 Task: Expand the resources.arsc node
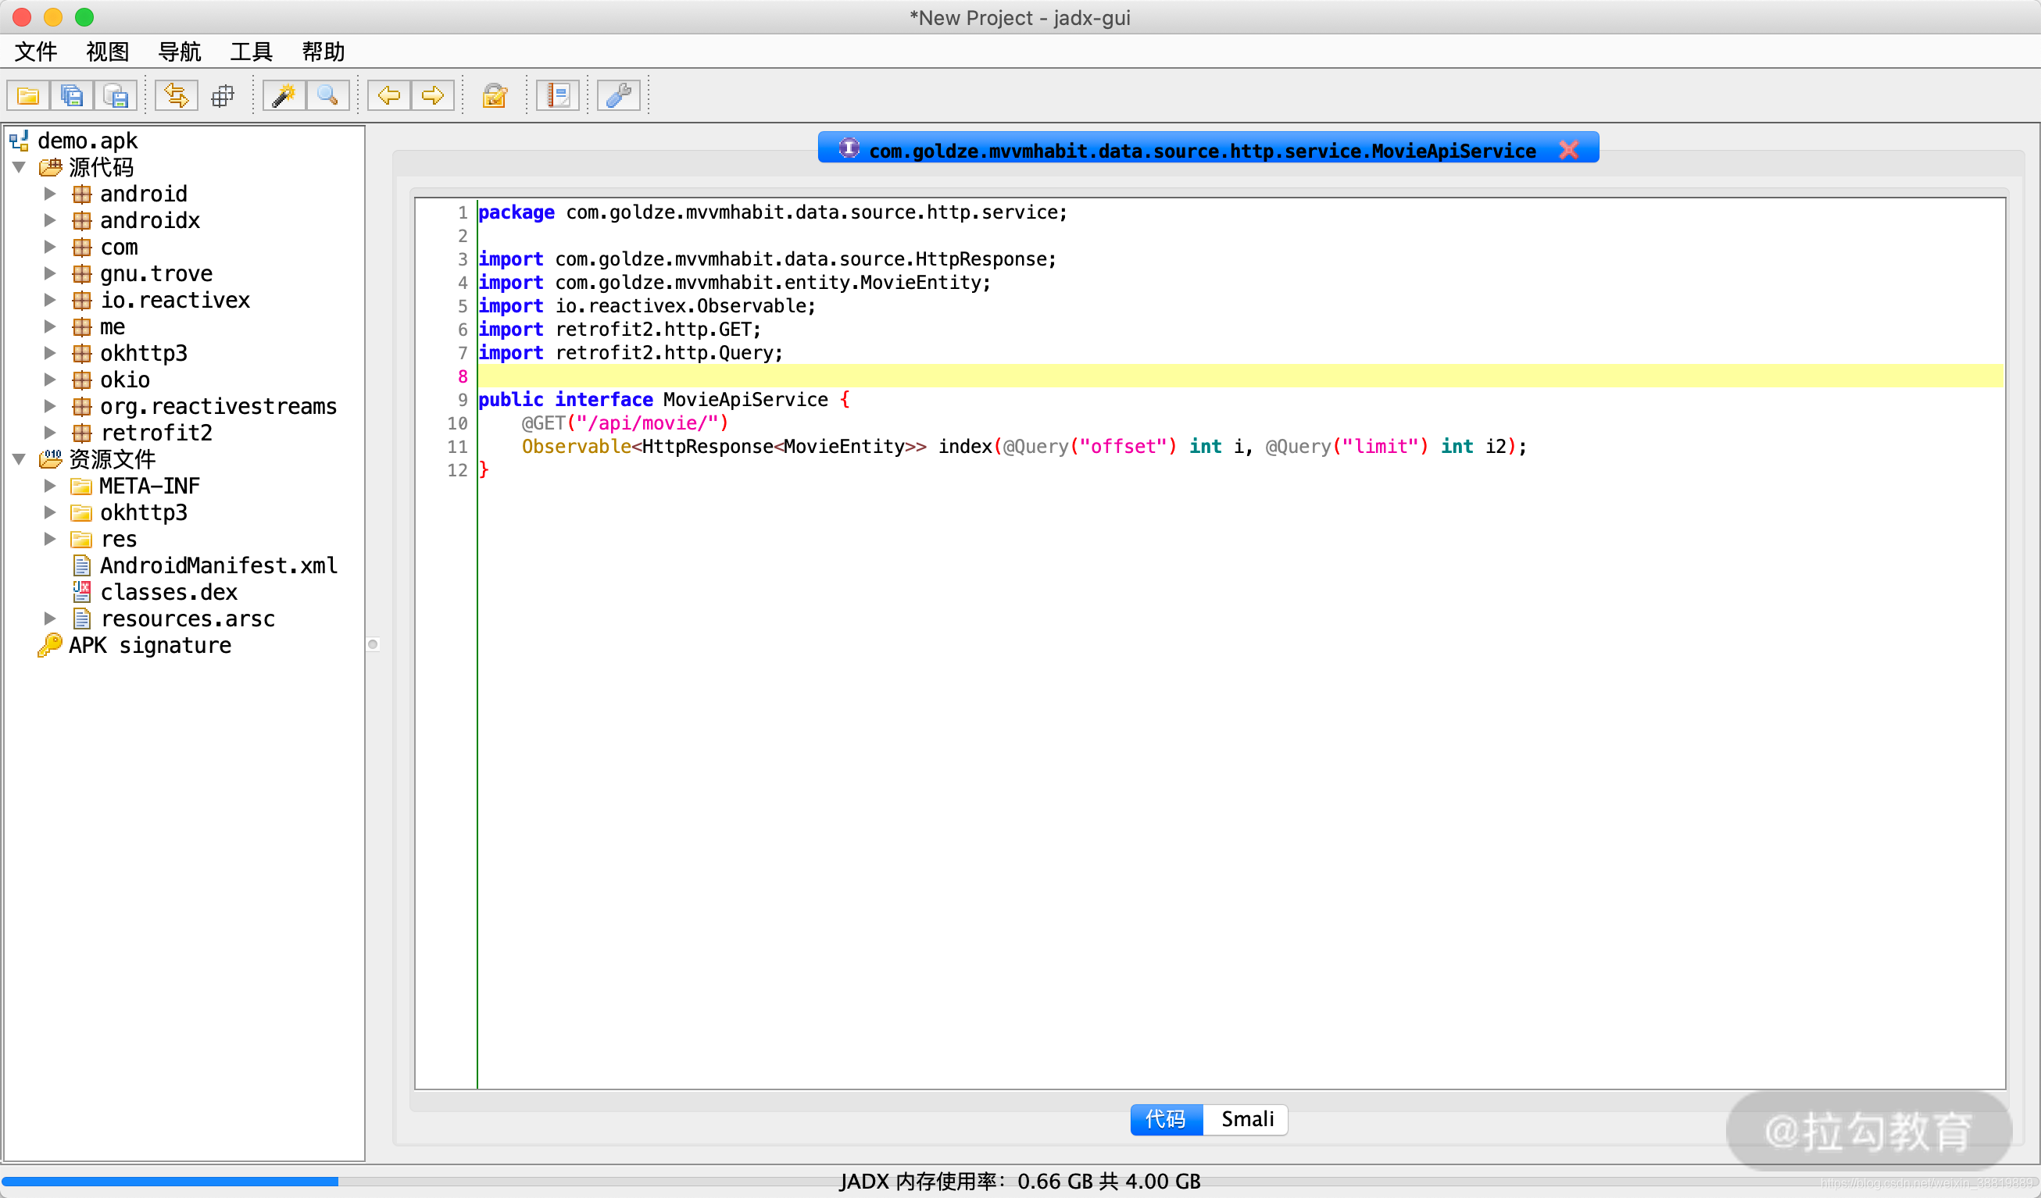(50, 619)
